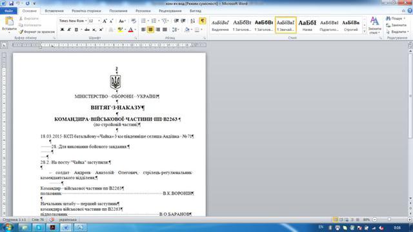Click the large Вставити (Paste) icon
Viewport: 413px width, 232px height.
[x=9, y=21]
